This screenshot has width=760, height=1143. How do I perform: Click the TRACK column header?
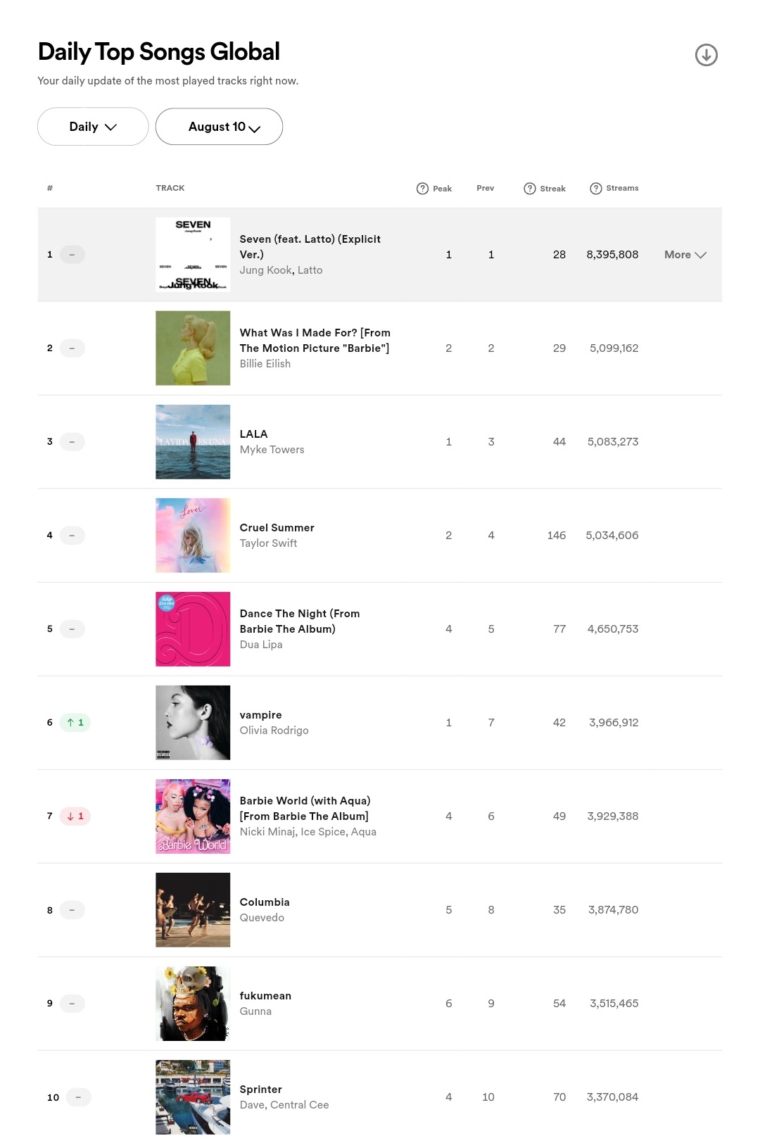pos(170,188)
